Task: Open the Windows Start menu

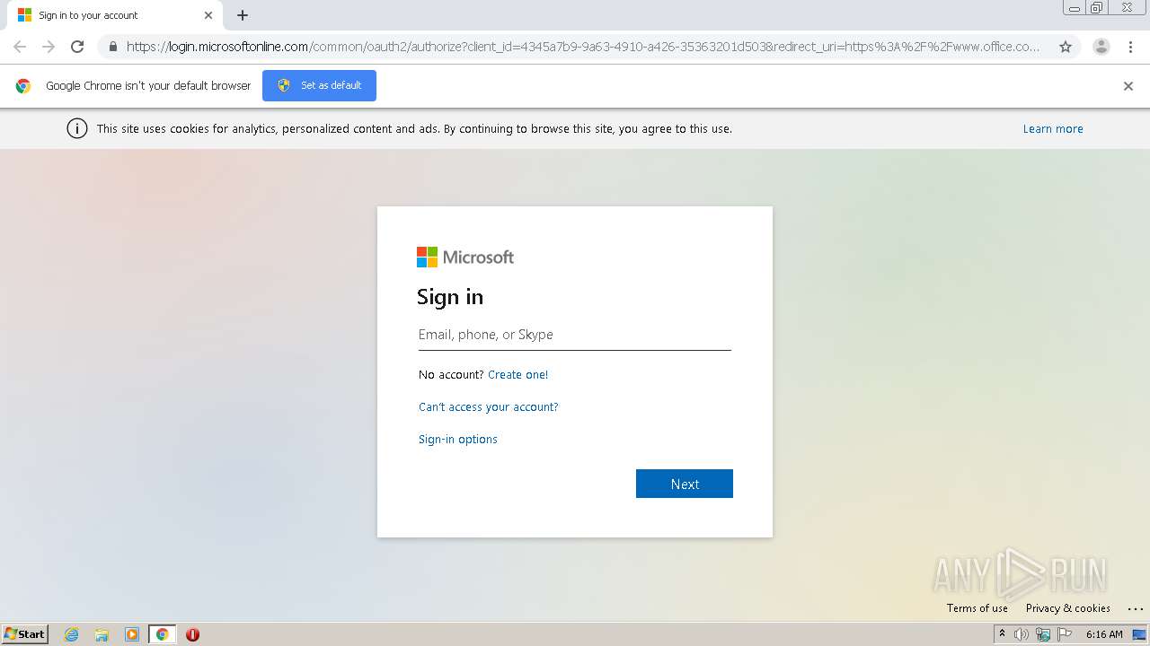Action: click(x=25, y=634)
